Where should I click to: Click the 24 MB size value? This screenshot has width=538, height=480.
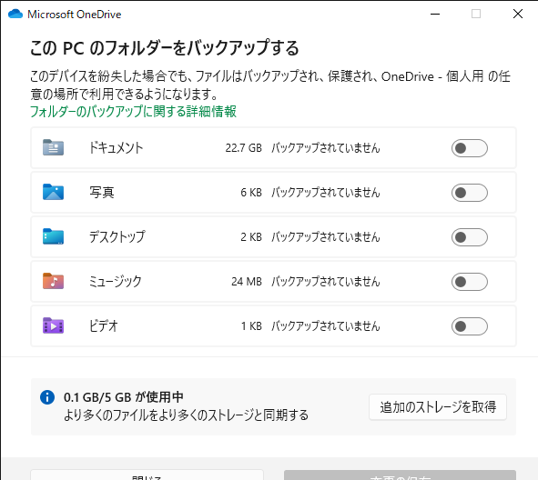coord(247,282)
